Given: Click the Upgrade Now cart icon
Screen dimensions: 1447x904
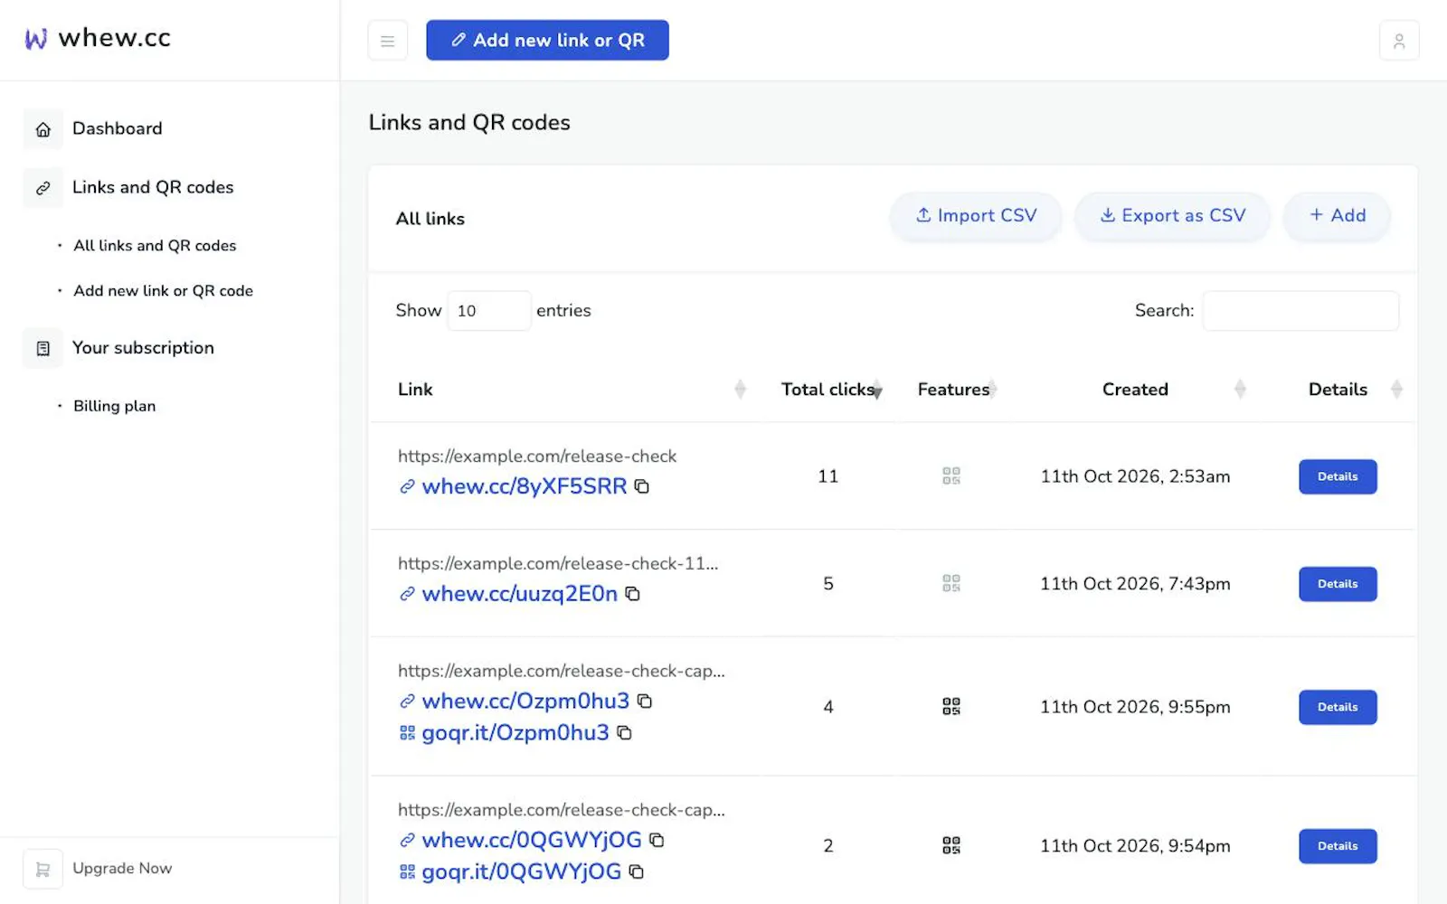Looking at the screenshot, I should point(43,869).
